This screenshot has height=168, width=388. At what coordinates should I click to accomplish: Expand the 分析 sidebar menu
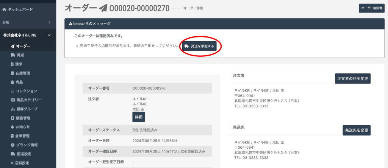pyautogui.click(x=49, y=22)
